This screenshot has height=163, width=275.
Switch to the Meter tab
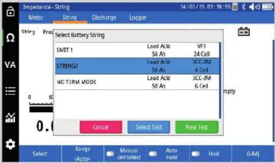click(x=36, y=17)
